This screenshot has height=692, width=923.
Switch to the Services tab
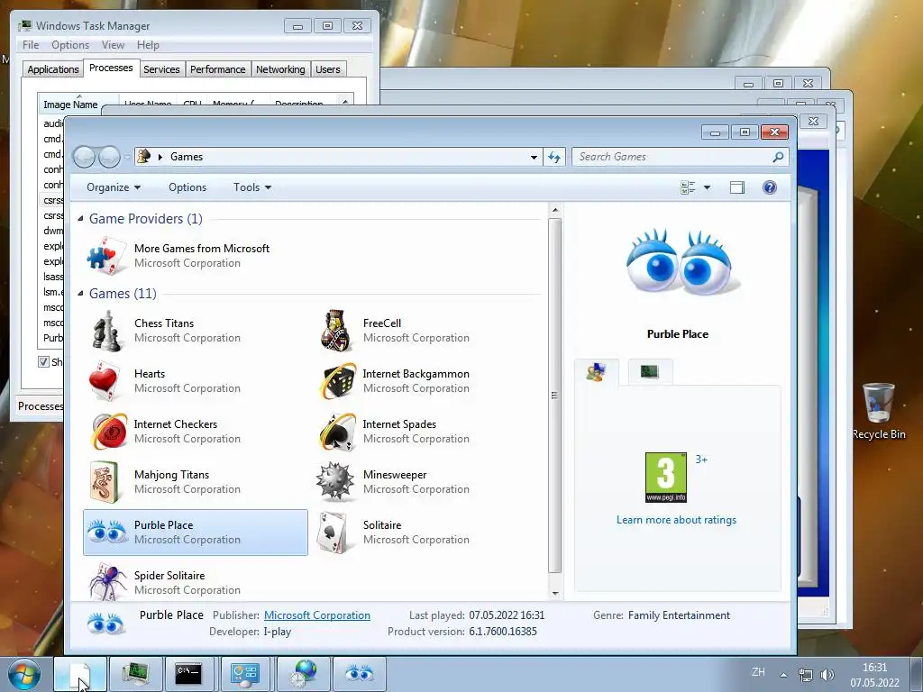pos(161,69)
